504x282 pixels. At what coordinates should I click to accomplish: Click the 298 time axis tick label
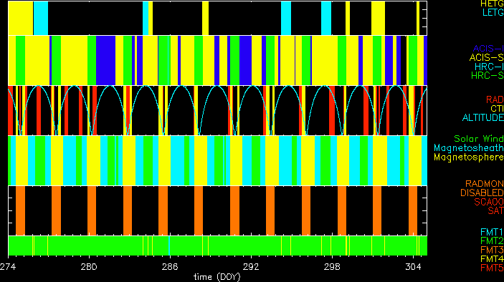pos(332,267)
